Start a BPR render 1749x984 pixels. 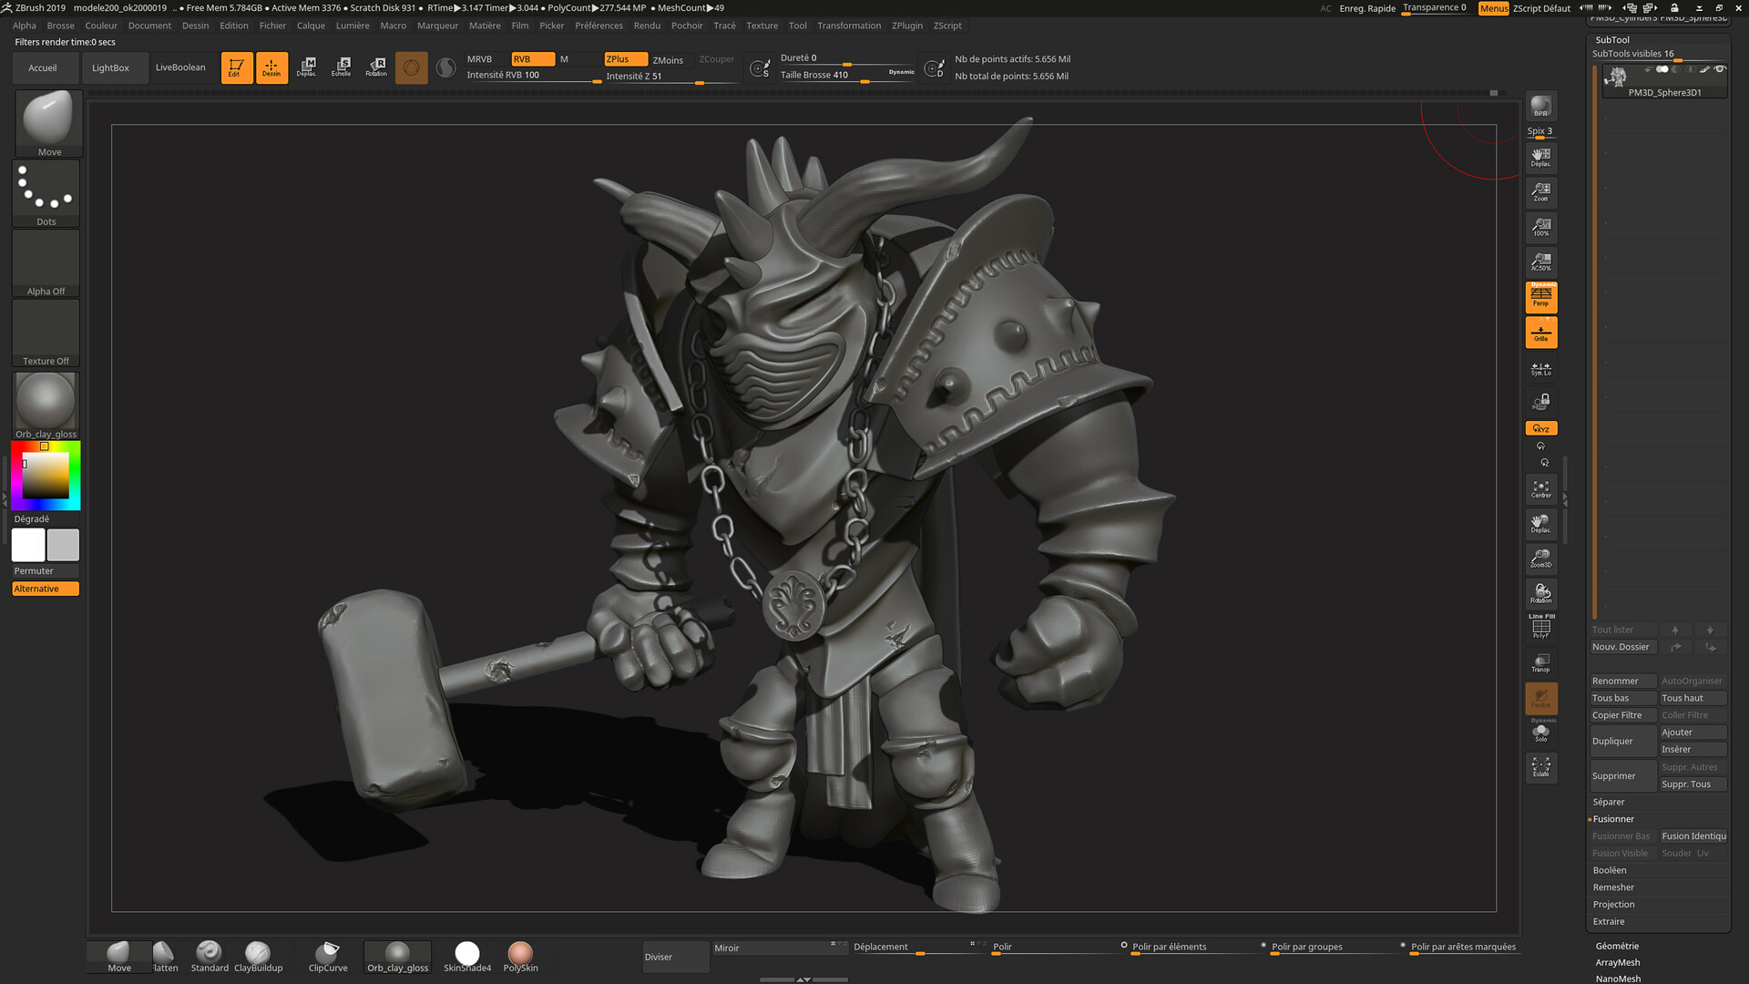(x=1540, y=106)
